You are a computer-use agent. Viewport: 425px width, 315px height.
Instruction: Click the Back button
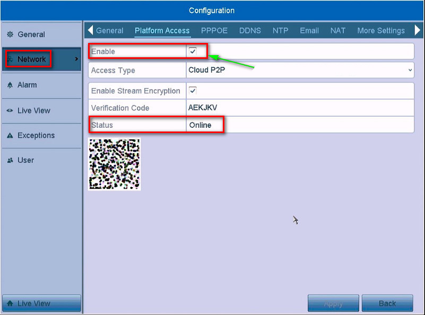pyautogui.click(x=387, y=303)
